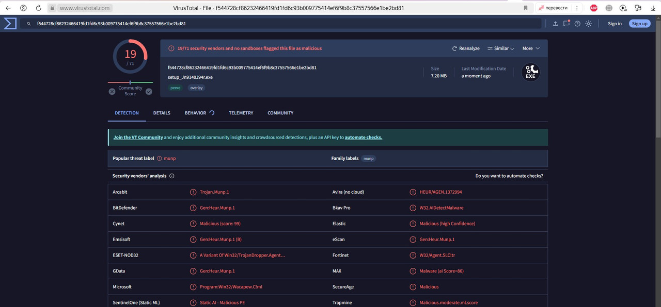The width and height of the screenshot is (661, 307).
Task: Open the help question mark icon
Action: click(x=577, y=24)
